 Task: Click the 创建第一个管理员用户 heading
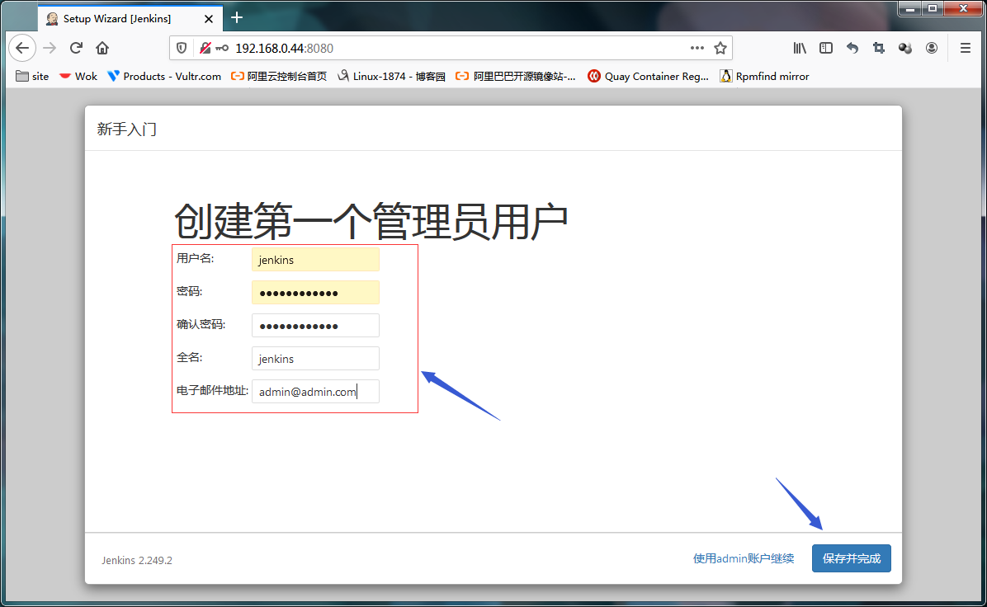click(x=371, y=221)
